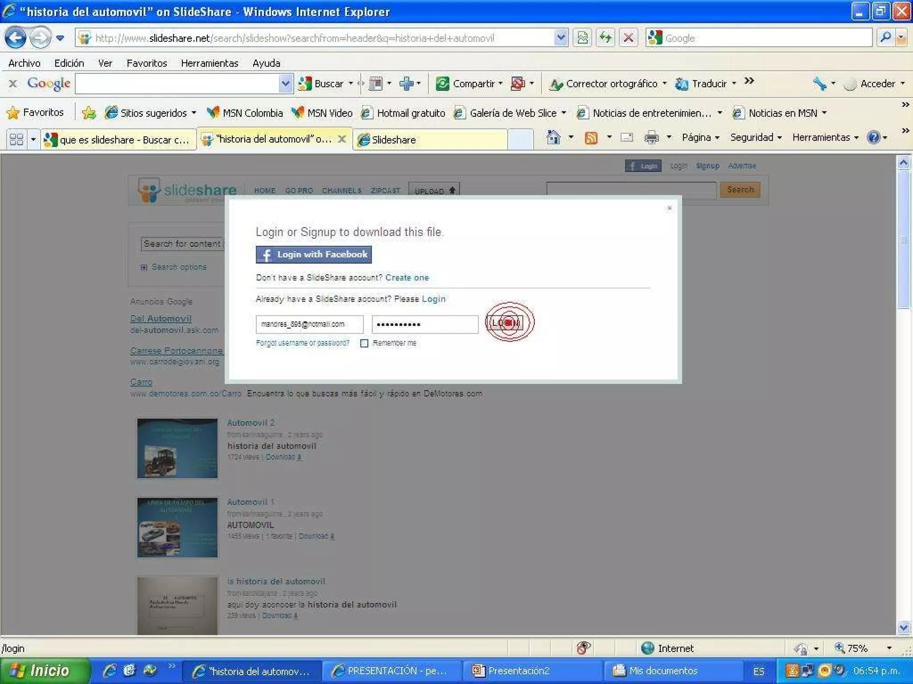Click the password input field
Image resolution: width=913 pixels, height=684 pixels.
coord(424,325)
